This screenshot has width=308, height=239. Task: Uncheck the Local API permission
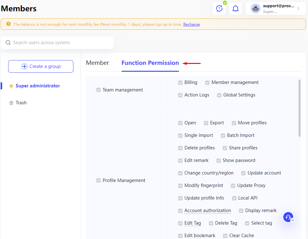(234, 198)
